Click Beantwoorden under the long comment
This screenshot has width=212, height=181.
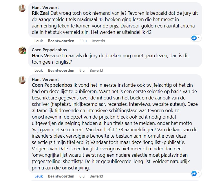(x=61, y=176)
